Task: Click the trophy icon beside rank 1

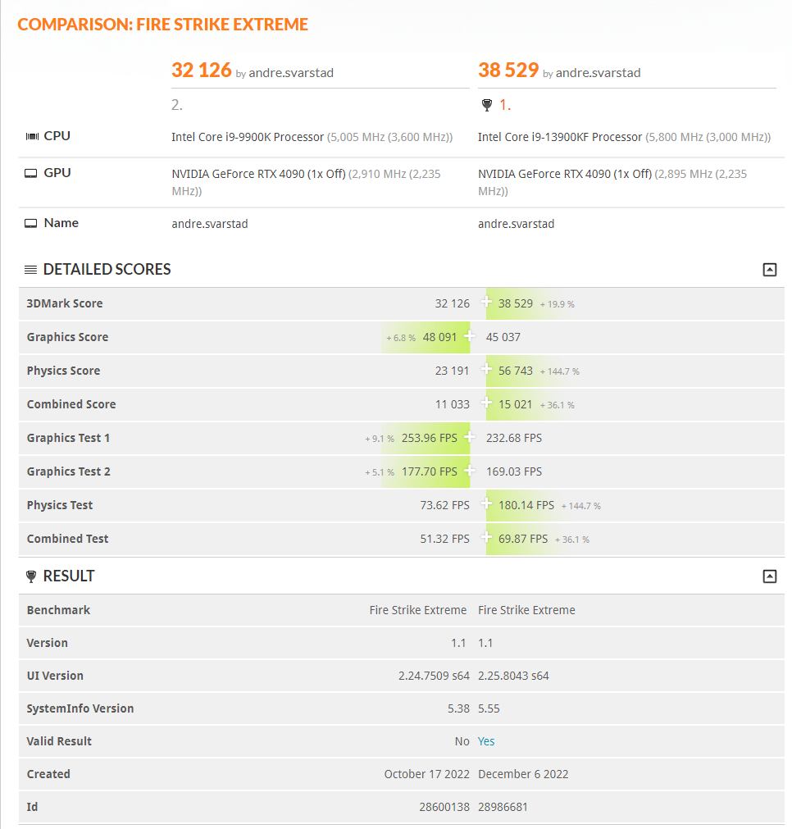Action: point(487,105)
